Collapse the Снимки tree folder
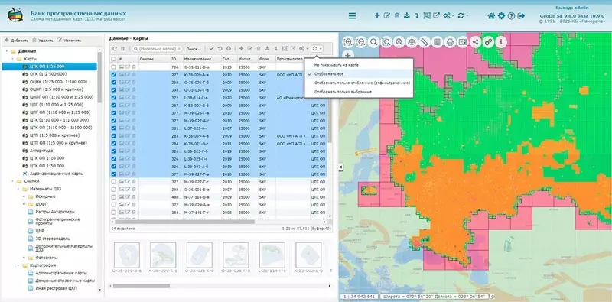Image resolution: width=612 pixels, height=302 pixels. [12, 181]
